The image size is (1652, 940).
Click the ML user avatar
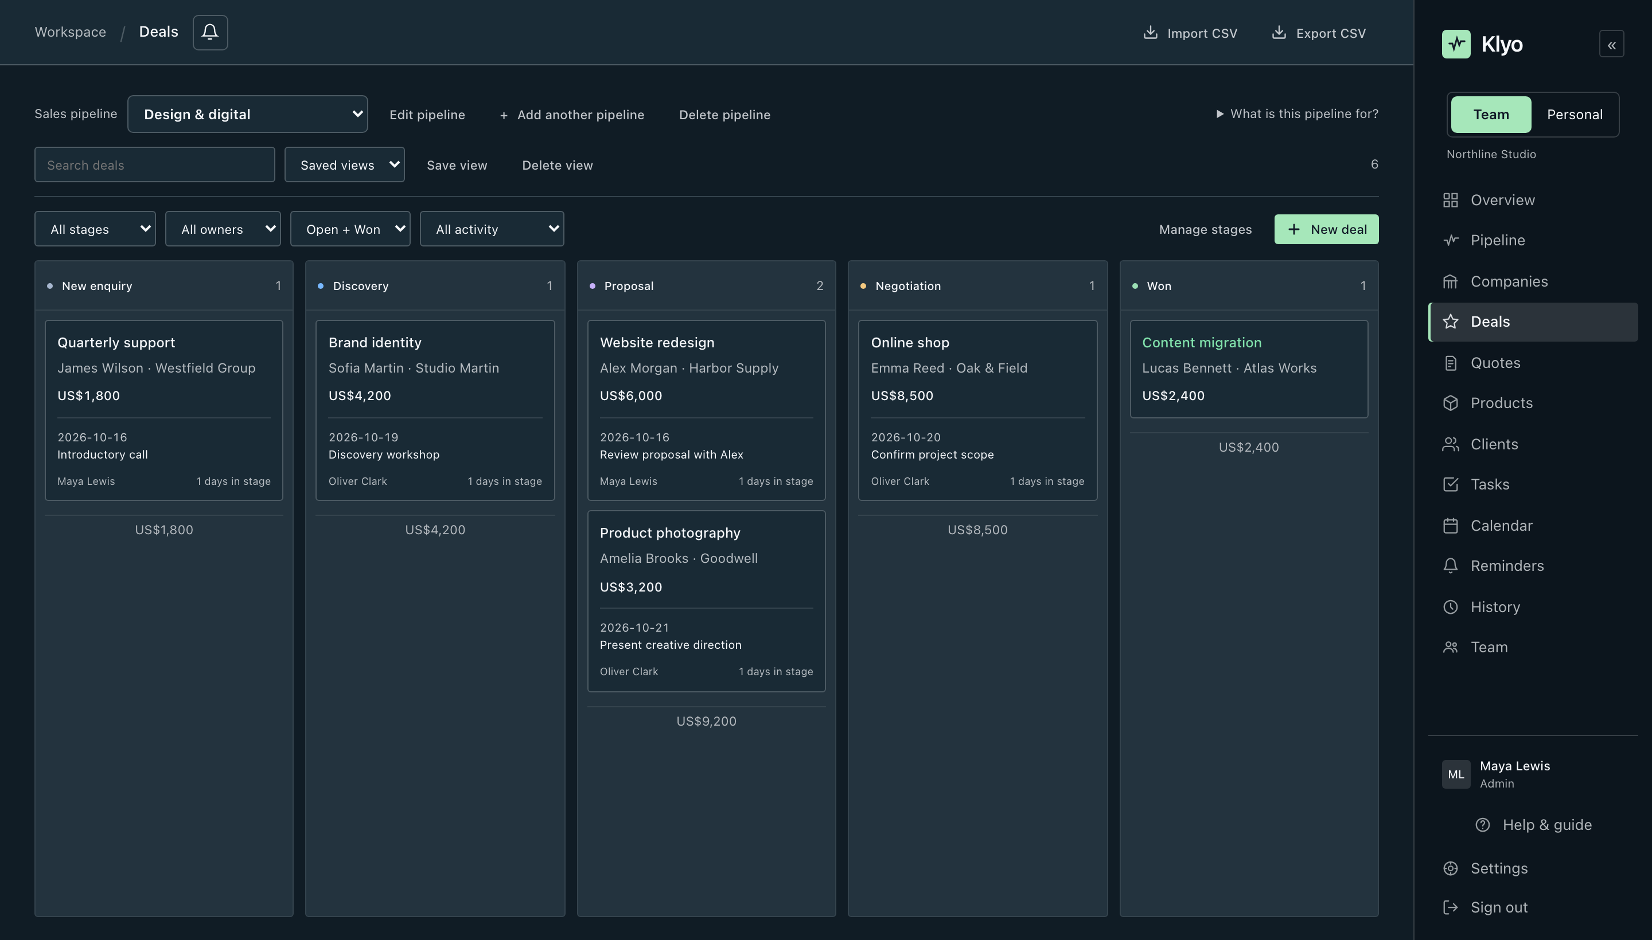[x=1456, y=774]
